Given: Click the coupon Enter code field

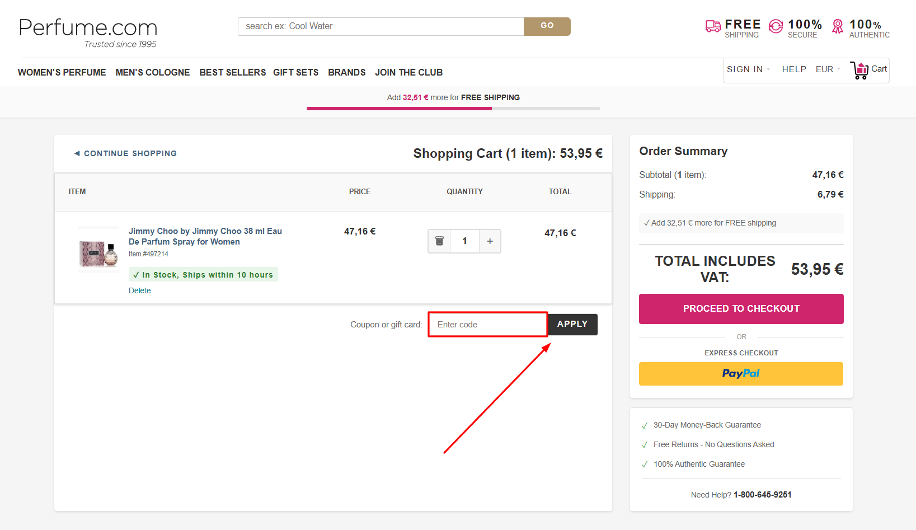Looking at the screenshot, I should coord(487,325).
